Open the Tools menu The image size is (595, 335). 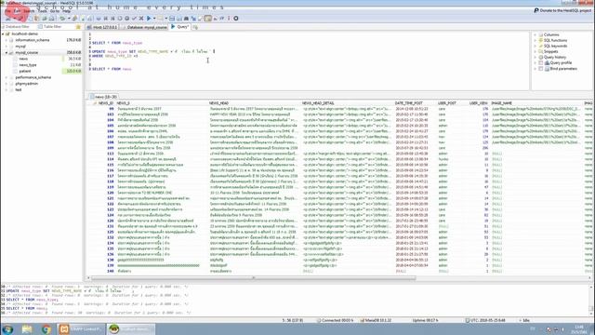point(42,11)
